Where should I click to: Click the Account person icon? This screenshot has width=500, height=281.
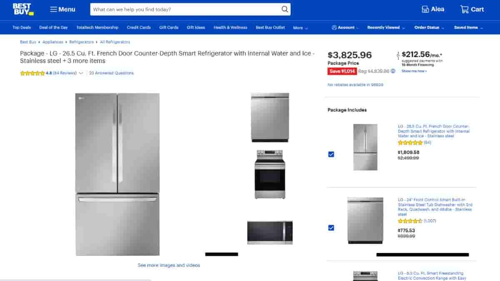pyautogui.click(x=334, y=27)
